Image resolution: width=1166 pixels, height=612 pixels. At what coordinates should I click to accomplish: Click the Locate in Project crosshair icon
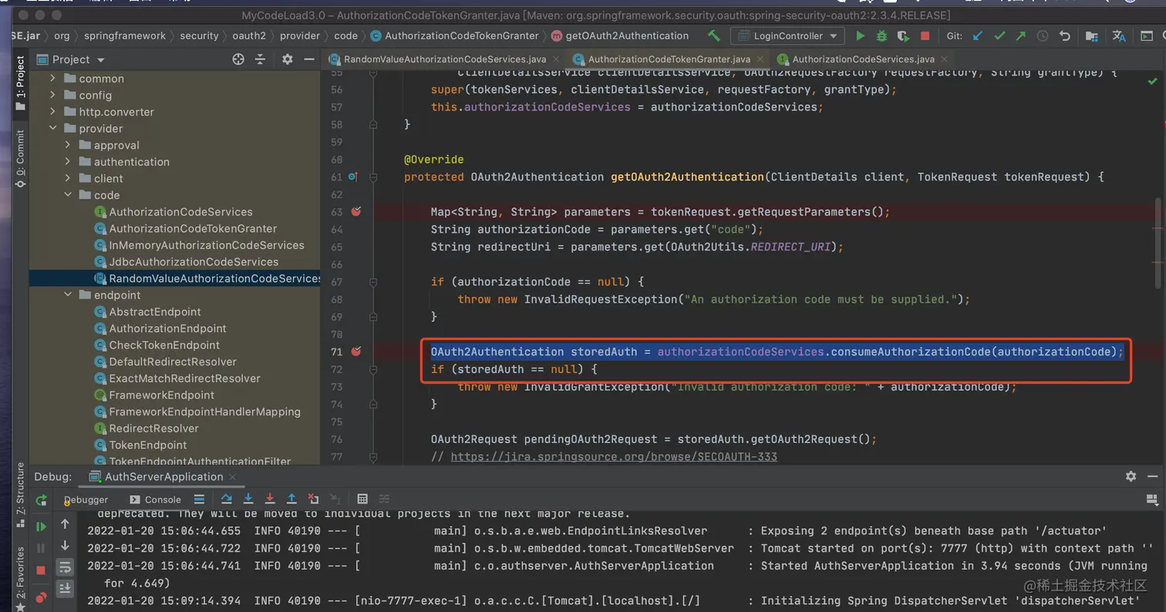coord(238,59)
